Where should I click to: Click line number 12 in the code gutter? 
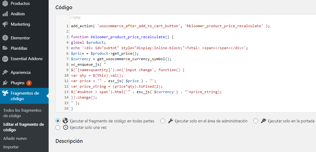pos(66,86)
